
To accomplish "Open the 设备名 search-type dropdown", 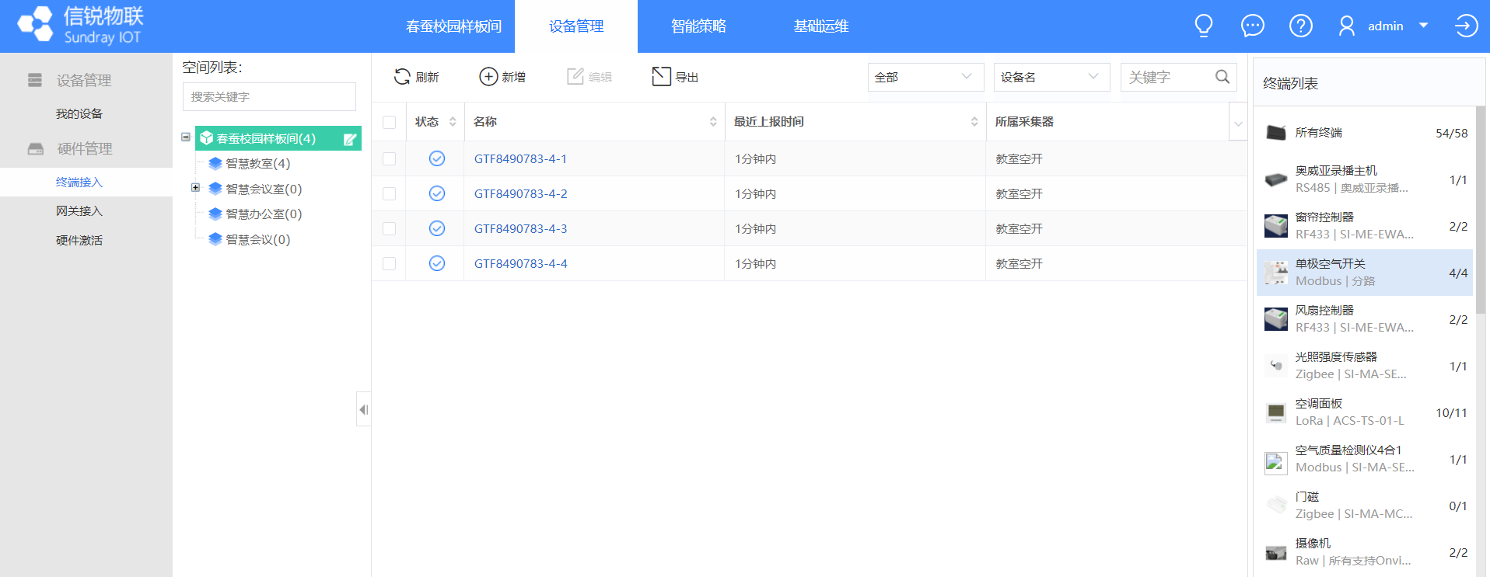I will (x=1051, y=77).
